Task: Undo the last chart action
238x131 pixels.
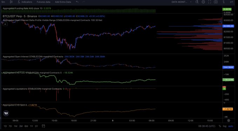Action: click(x=77, y=2)
